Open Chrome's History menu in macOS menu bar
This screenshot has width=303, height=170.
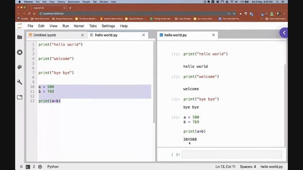click(61, 2)
